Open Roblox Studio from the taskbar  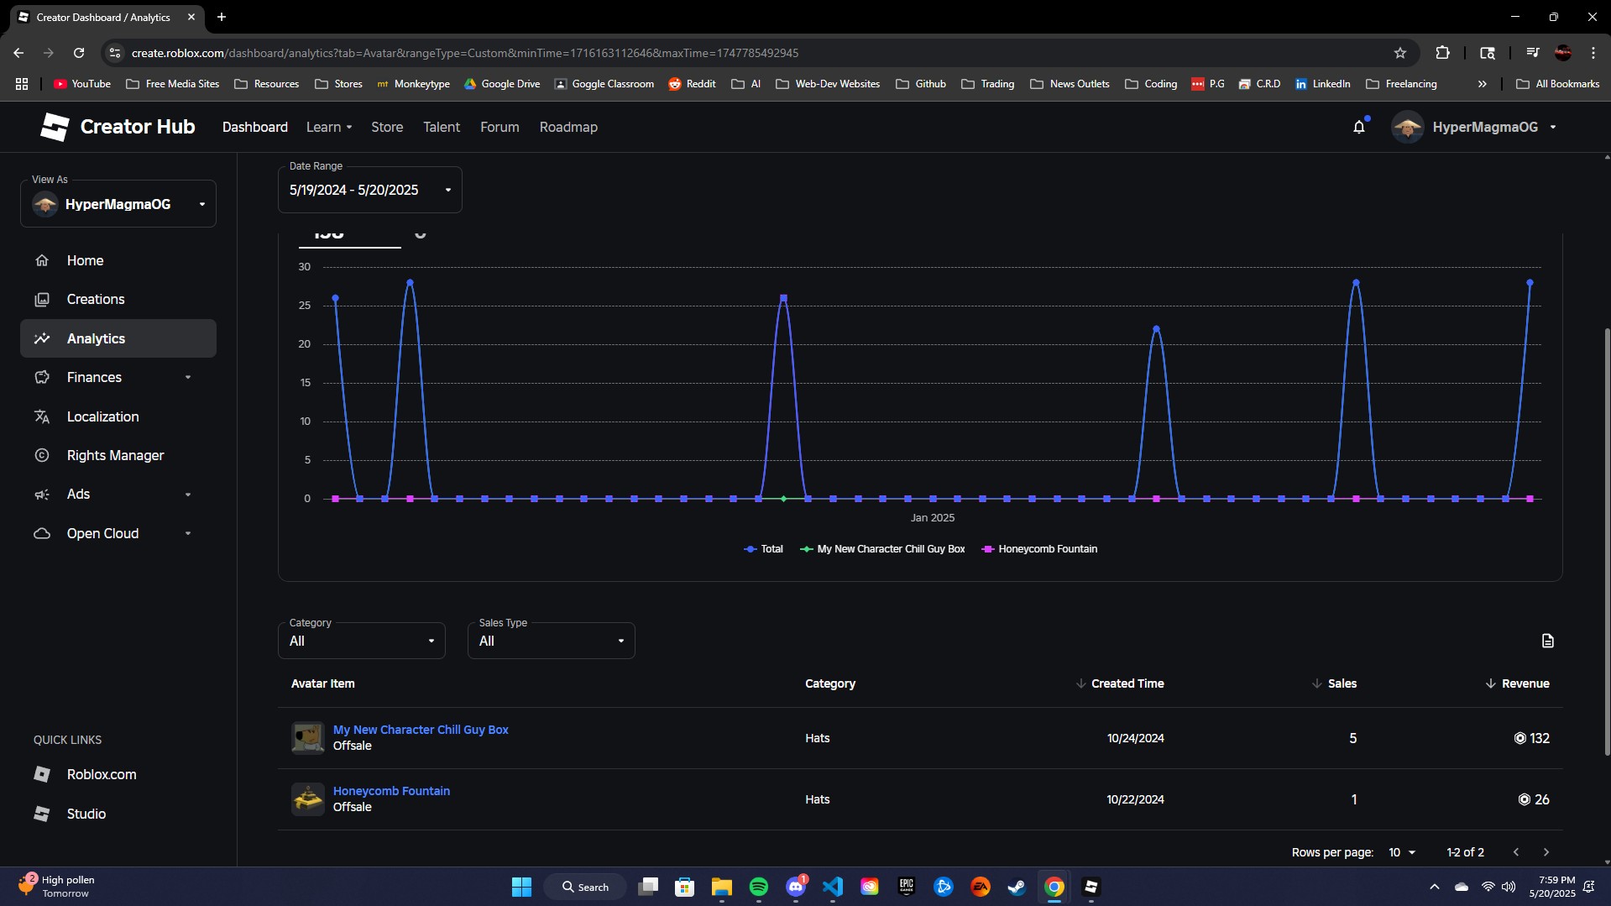point(1091,887)
